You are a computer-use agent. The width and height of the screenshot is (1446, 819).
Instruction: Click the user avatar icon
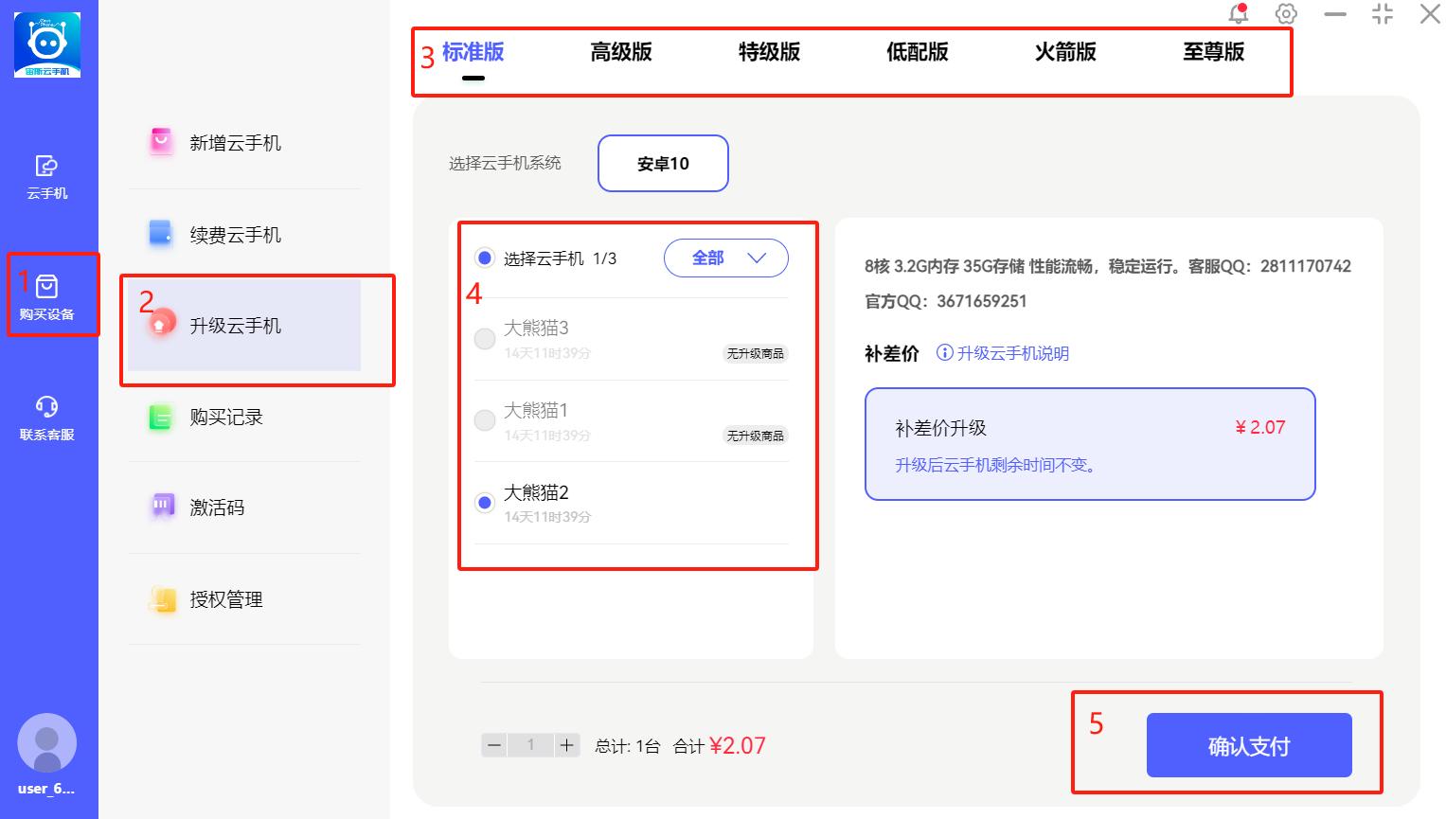(x=46, y=743)
